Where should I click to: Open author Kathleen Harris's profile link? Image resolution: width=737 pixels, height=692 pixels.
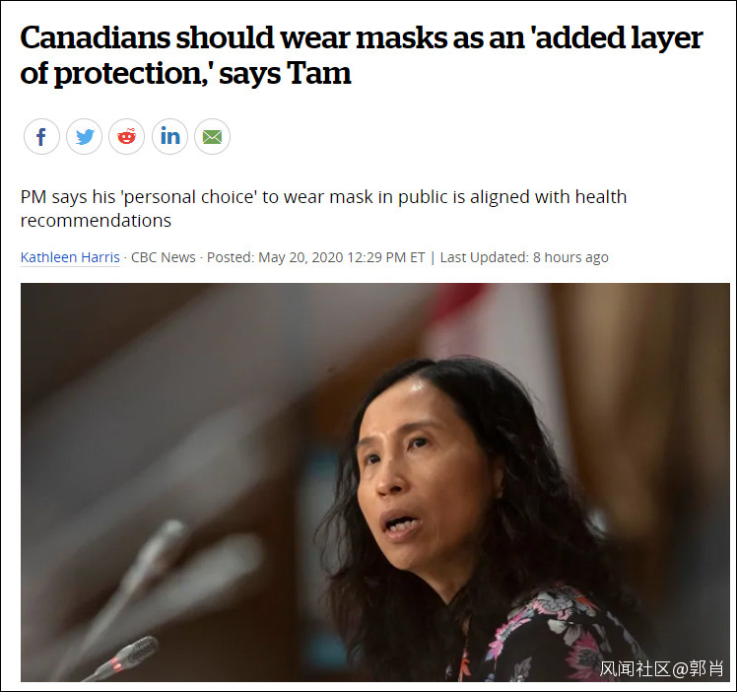70,257
